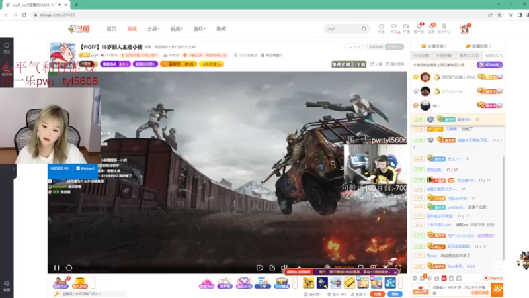Click the orange 充值 recharge button
529x298 pixels.
coord(377,294)
